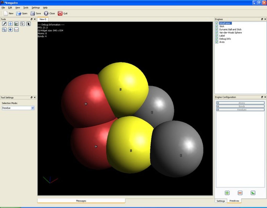Select the Bond Centric Manipulate tool
The height and width of the screenshot is (208, 267).
(16, 24)
